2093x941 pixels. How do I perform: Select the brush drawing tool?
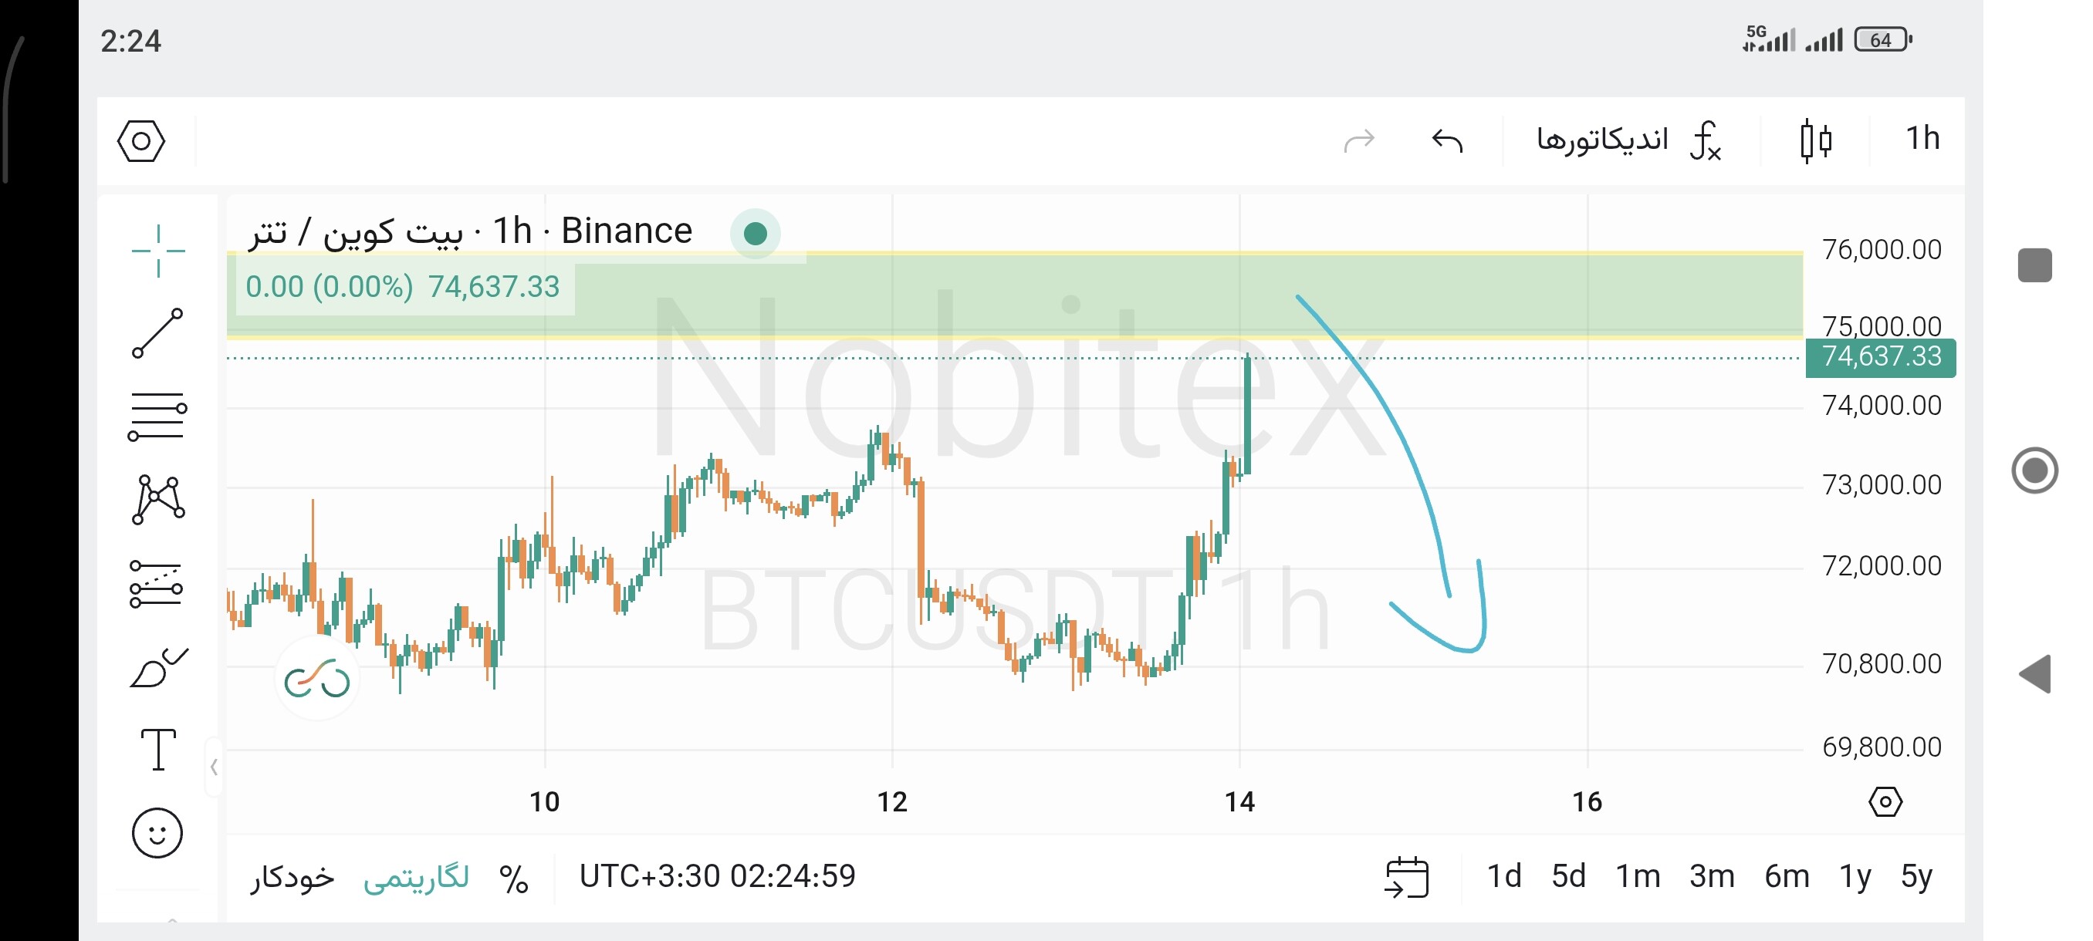pyautogui.click(x=158, y=667)
